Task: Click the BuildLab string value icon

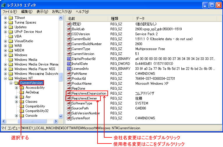Action: (x=69, y=29)
